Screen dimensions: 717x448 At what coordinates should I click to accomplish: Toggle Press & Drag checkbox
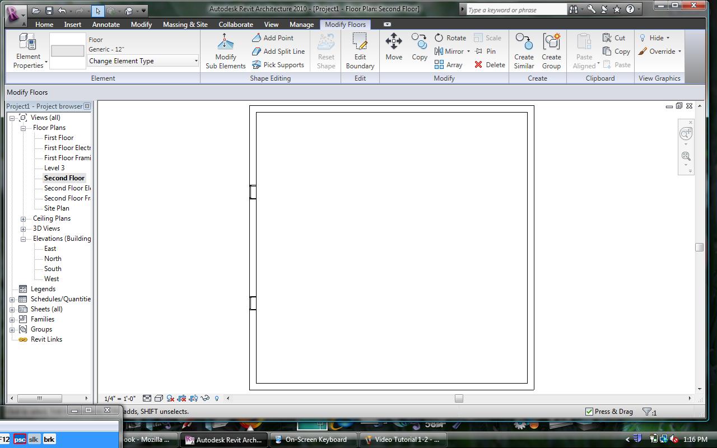point(589,412)
